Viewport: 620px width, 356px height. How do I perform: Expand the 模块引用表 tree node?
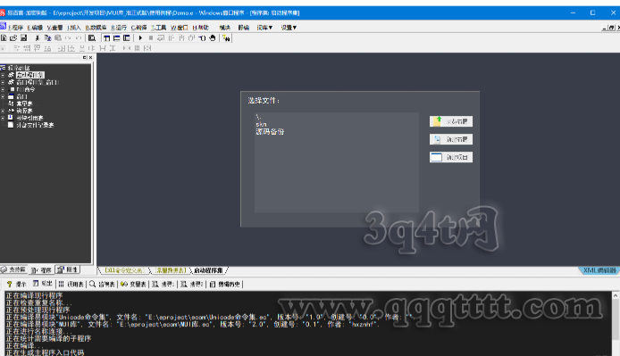click(x=3, y=118)
